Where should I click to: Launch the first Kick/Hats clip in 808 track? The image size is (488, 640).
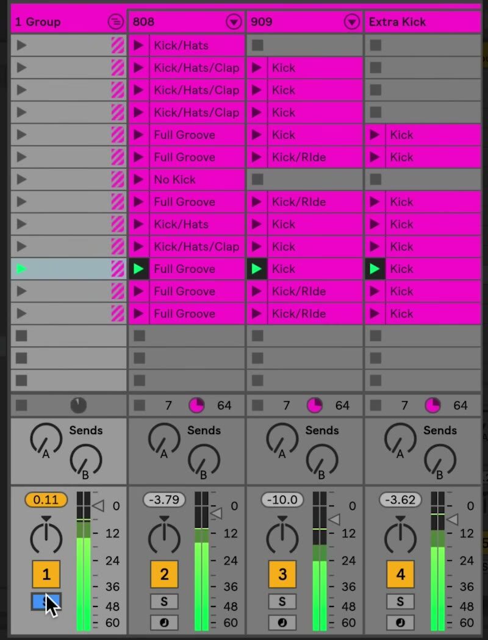tap(139, 45)
